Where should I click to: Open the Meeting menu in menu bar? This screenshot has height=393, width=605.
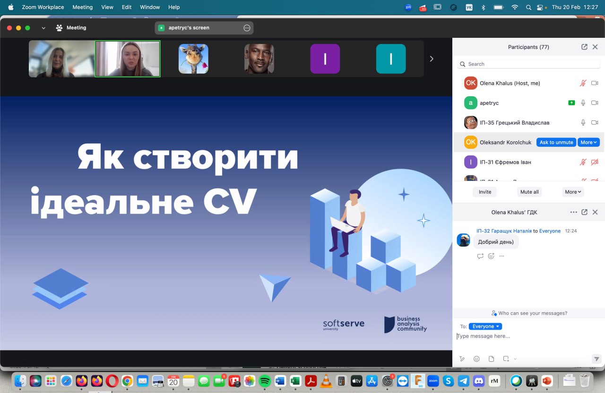click(x=82, y=7)
